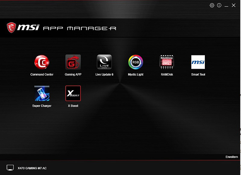Open the Mystic Light RGB icon
Viewport: 241px width, 175px height.
point(136,62)
